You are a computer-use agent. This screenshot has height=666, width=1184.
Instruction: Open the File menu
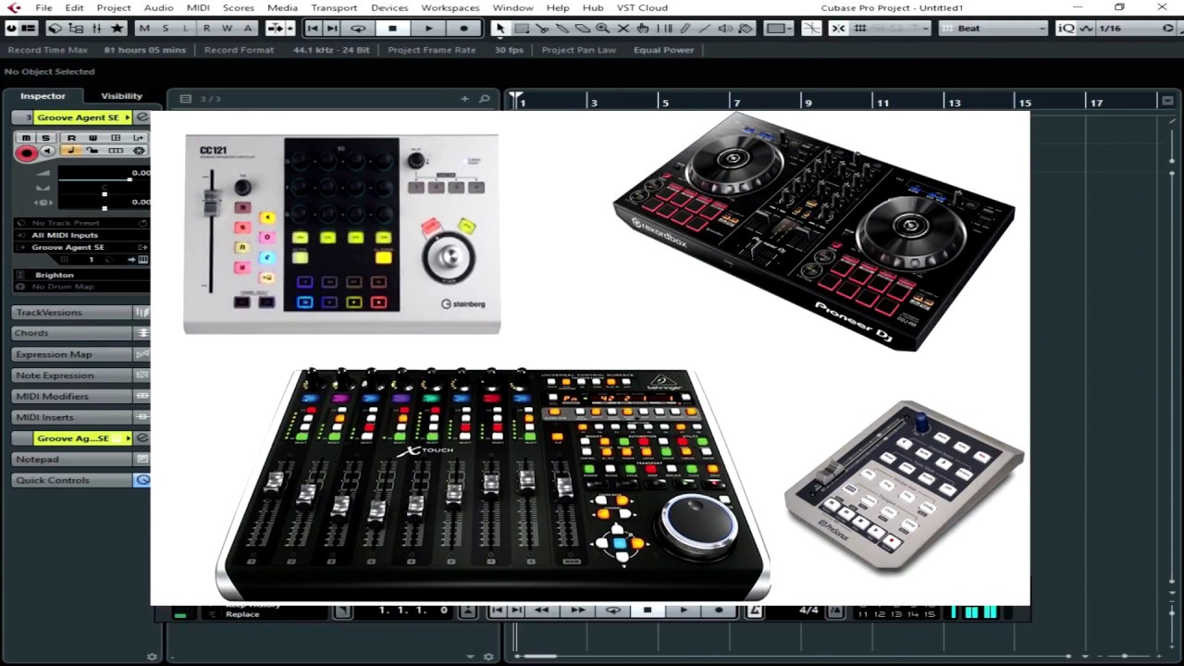(43, 7)
